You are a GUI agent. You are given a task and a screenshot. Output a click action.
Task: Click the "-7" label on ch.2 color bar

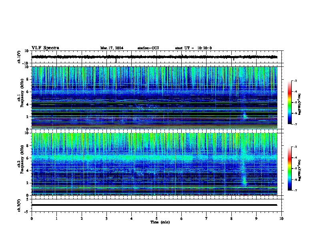(295, 191)
